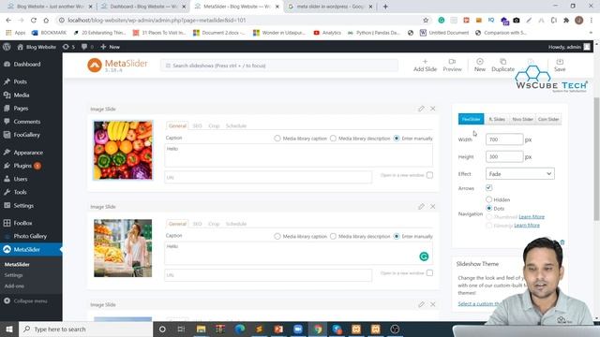Select Dots navigation option
The height and width of the screenshot is (337, 600).
pyautogui.click(x=488, y=208)
